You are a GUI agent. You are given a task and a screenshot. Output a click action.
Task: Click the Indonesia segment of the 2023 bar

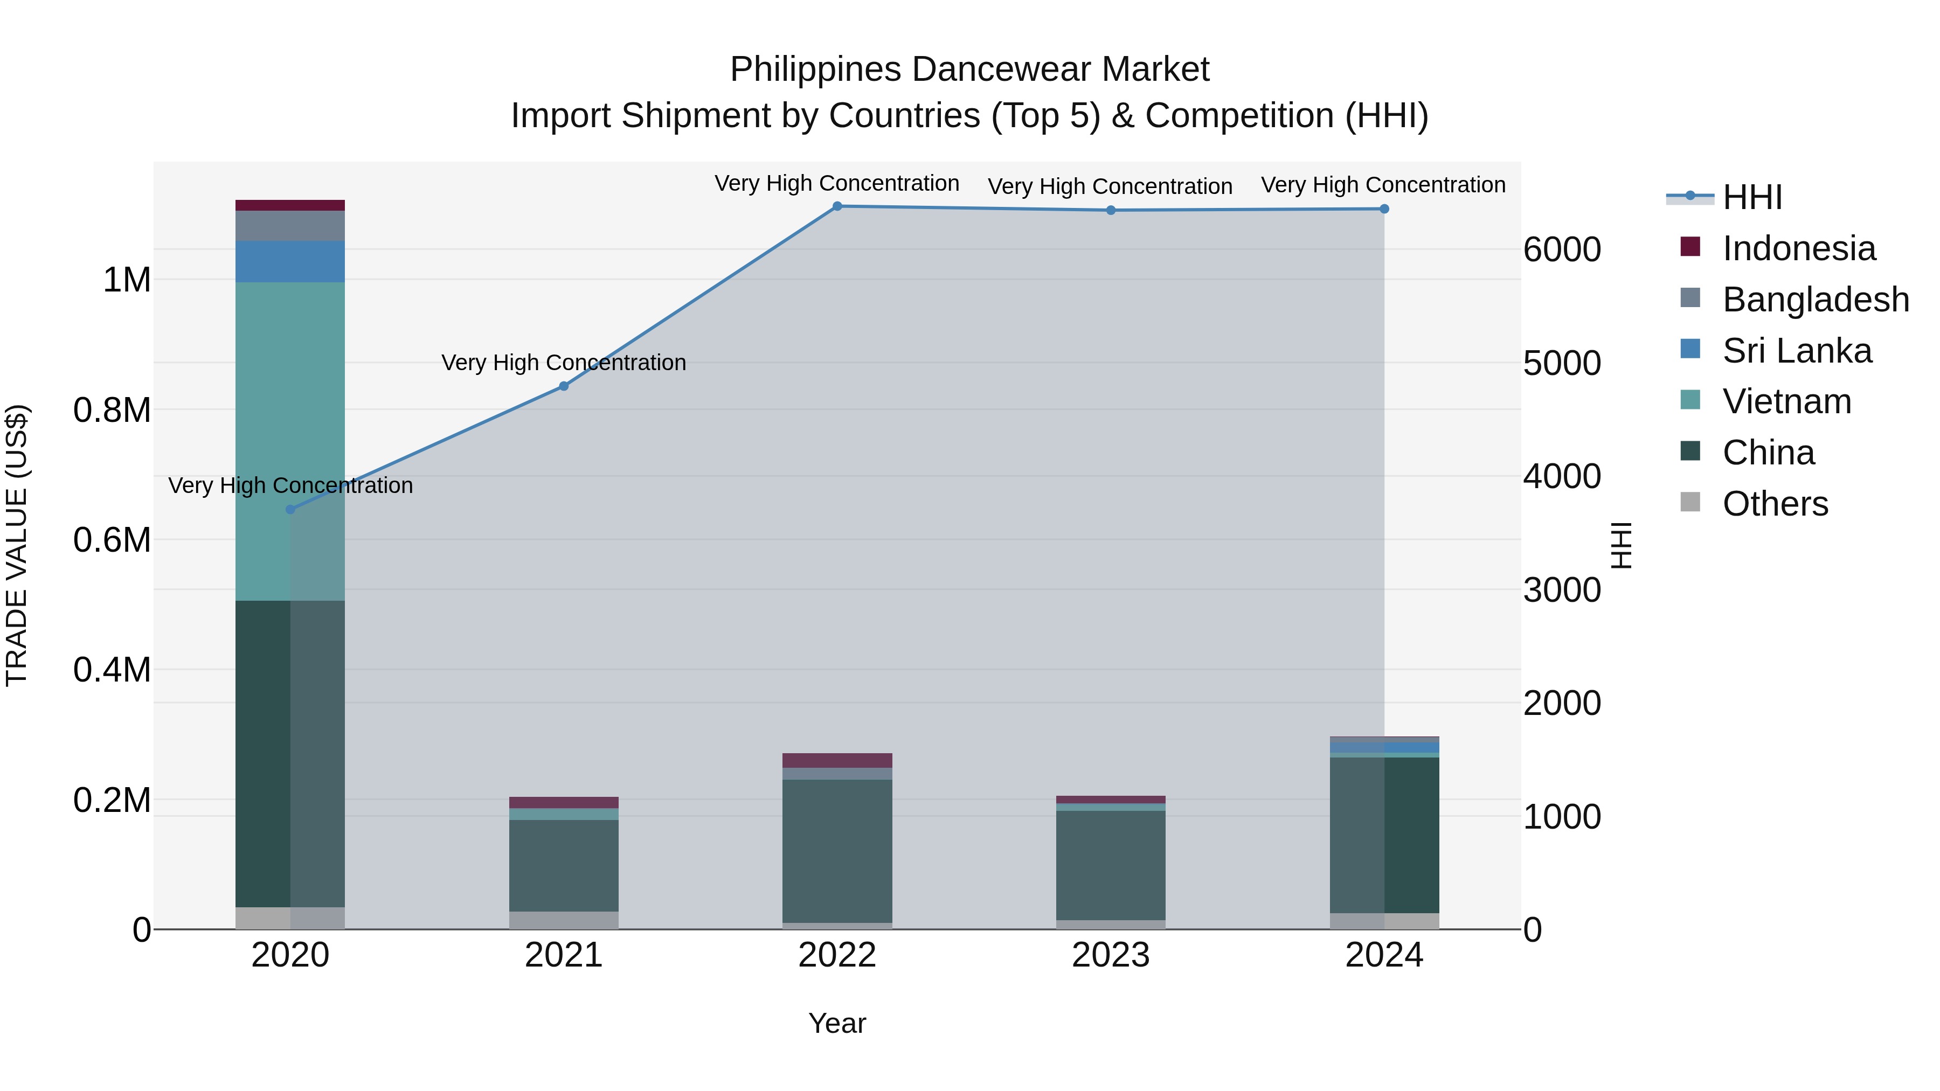pyautogui.click(x=1111, y=800)
